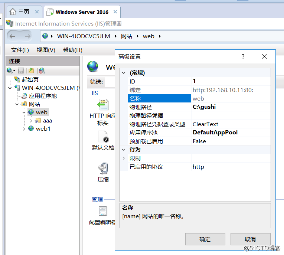The image size is (284, 255).
Task: Close the Windows Server 2016 tab
Action: [x=115, y=12]
